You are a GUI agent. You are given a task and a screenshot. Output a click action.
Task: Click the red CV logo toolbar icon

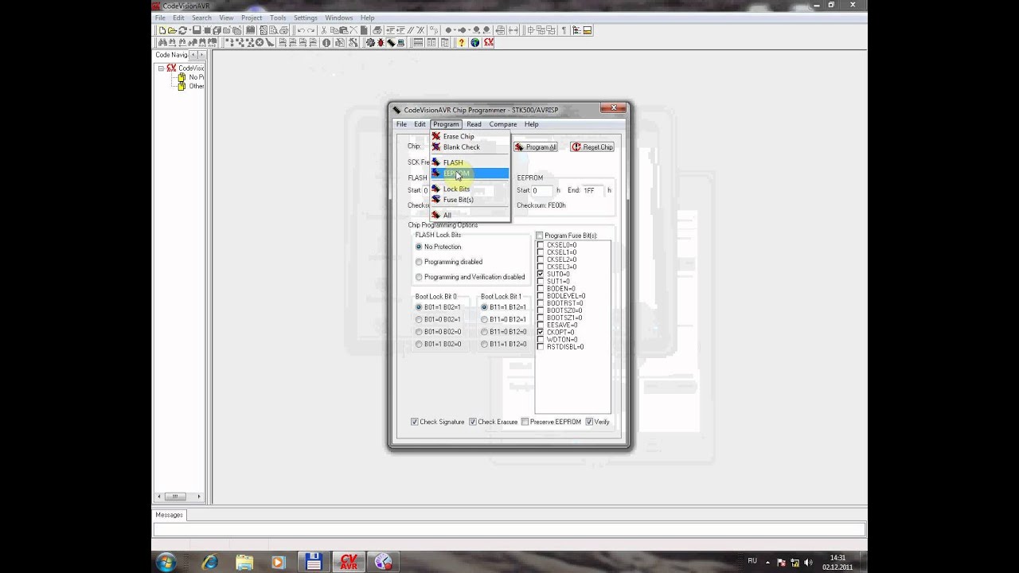[488, 42]
